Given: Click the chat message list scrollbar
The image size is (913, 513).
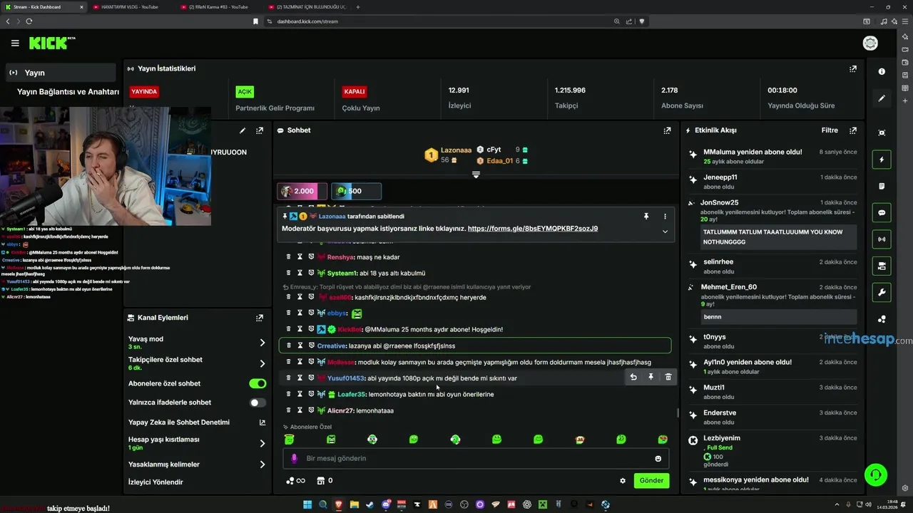Looking at the screenshot, I should [x=678, y=413].
